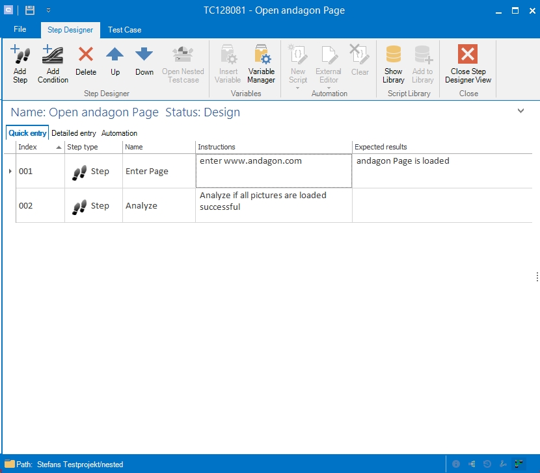The image size is (540, 473).
Task: Open the Automation entry tab
Action: tap(119, 133)
